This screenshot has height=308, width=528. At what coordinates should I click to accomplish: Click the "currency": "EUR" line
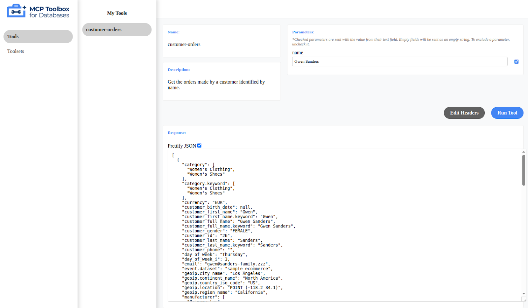click(205, 202)
